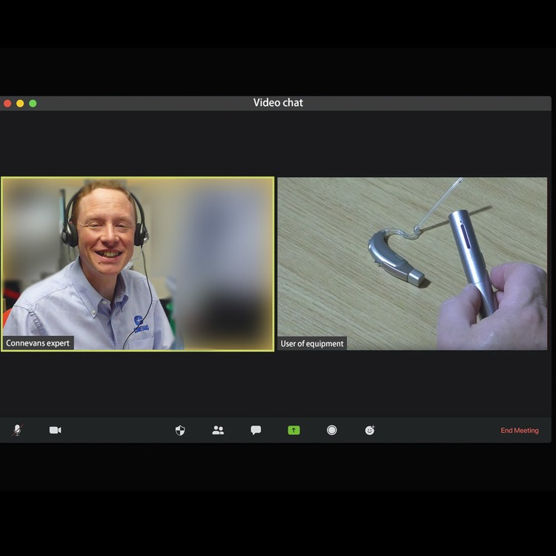This screenshot has width=556, height=556.
Task: Click the green Share Screen icon
Action: pyautogui.click(x=294, y=430)
